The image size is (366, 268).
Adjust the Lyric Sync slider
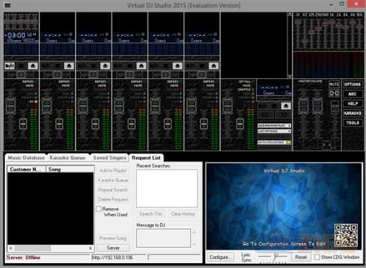click(x=276, y=256)
